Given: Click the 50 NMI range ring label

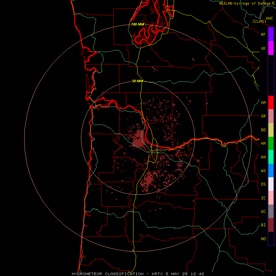Looking at the screenshot, I should [138, 81].
